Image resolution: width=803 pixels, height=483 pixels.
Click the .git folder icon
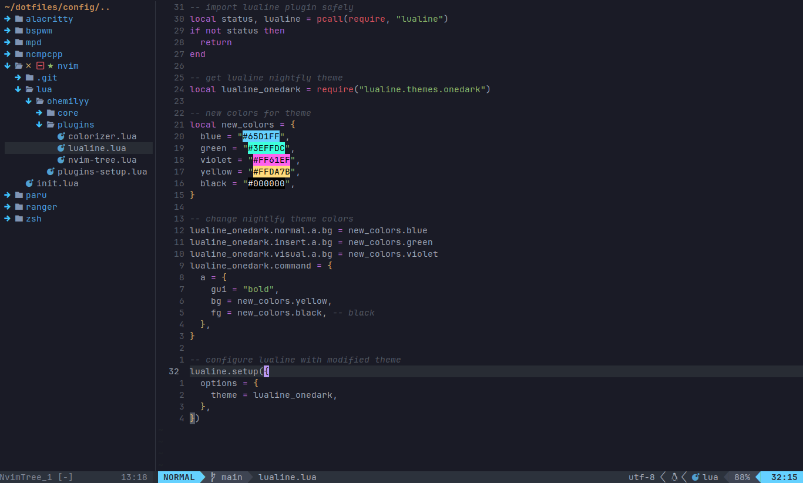(x=29, y=78)
